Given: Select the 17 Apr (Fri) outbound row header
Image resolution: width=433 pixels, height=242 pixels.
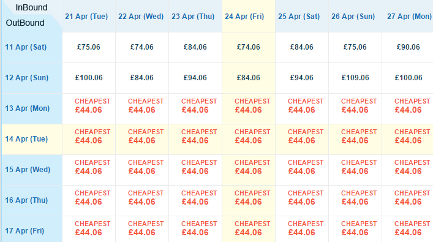Looking at the screenshot, I should (x=24, y=231).
